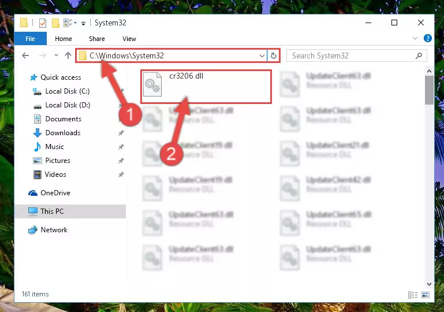Switch to the Share ribbon tab
The image size is (444, 312).
click(97, 39)
